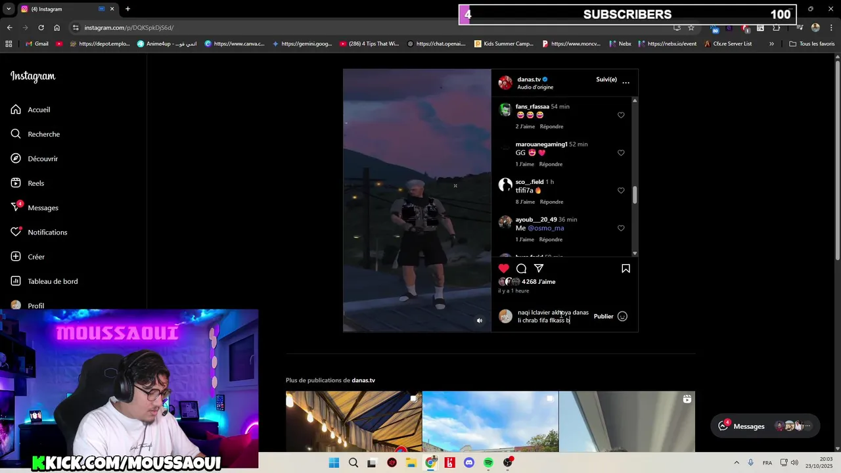Like the marouanegaming1 comment
841x473 pixels.
pyautogui.click(x=621, y=152)
